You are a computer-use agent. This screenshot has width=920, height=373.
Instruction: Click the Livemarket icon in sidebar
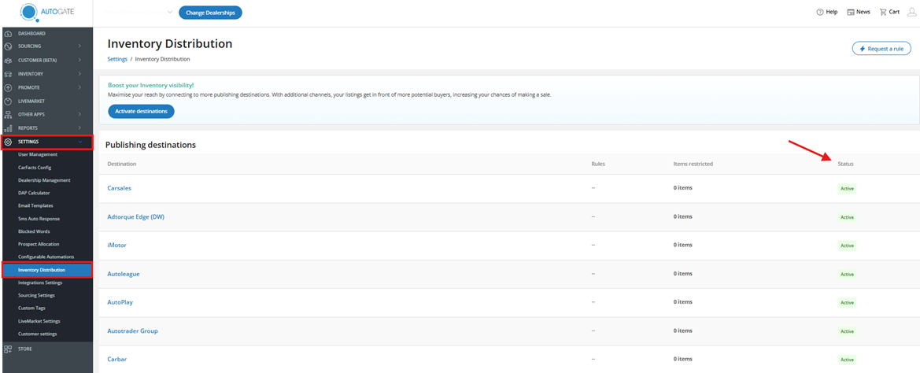click(x=8, y=101)
